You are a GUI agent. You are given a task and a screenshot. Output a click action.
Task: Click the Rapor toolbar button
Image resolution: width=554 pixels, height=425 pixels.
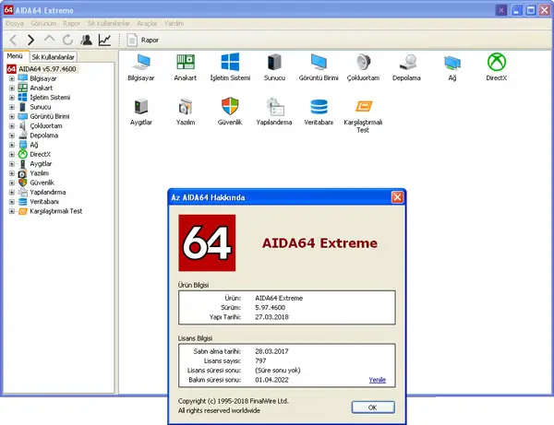tap(142, 40)
